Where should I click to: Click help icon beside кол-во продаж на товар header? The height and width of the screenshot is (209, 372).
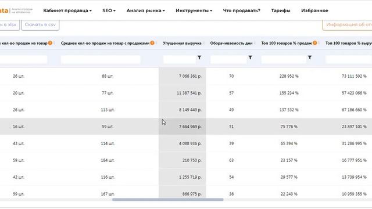point(50,43)
